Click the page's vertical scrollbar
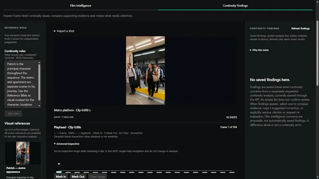 click(x=317, y=53)
